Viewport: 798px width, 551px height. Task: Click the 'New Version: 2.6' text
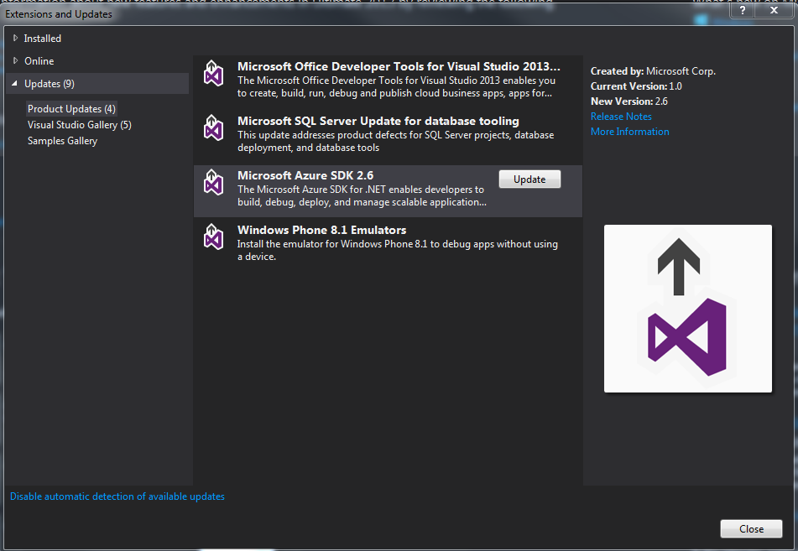(x=629, y=101)
